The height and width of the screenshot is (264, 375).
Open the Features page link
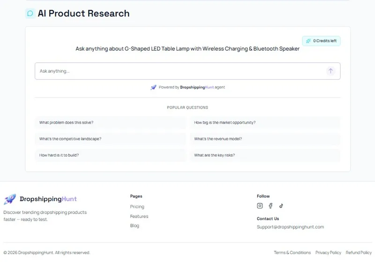click(x=139, y=216)
